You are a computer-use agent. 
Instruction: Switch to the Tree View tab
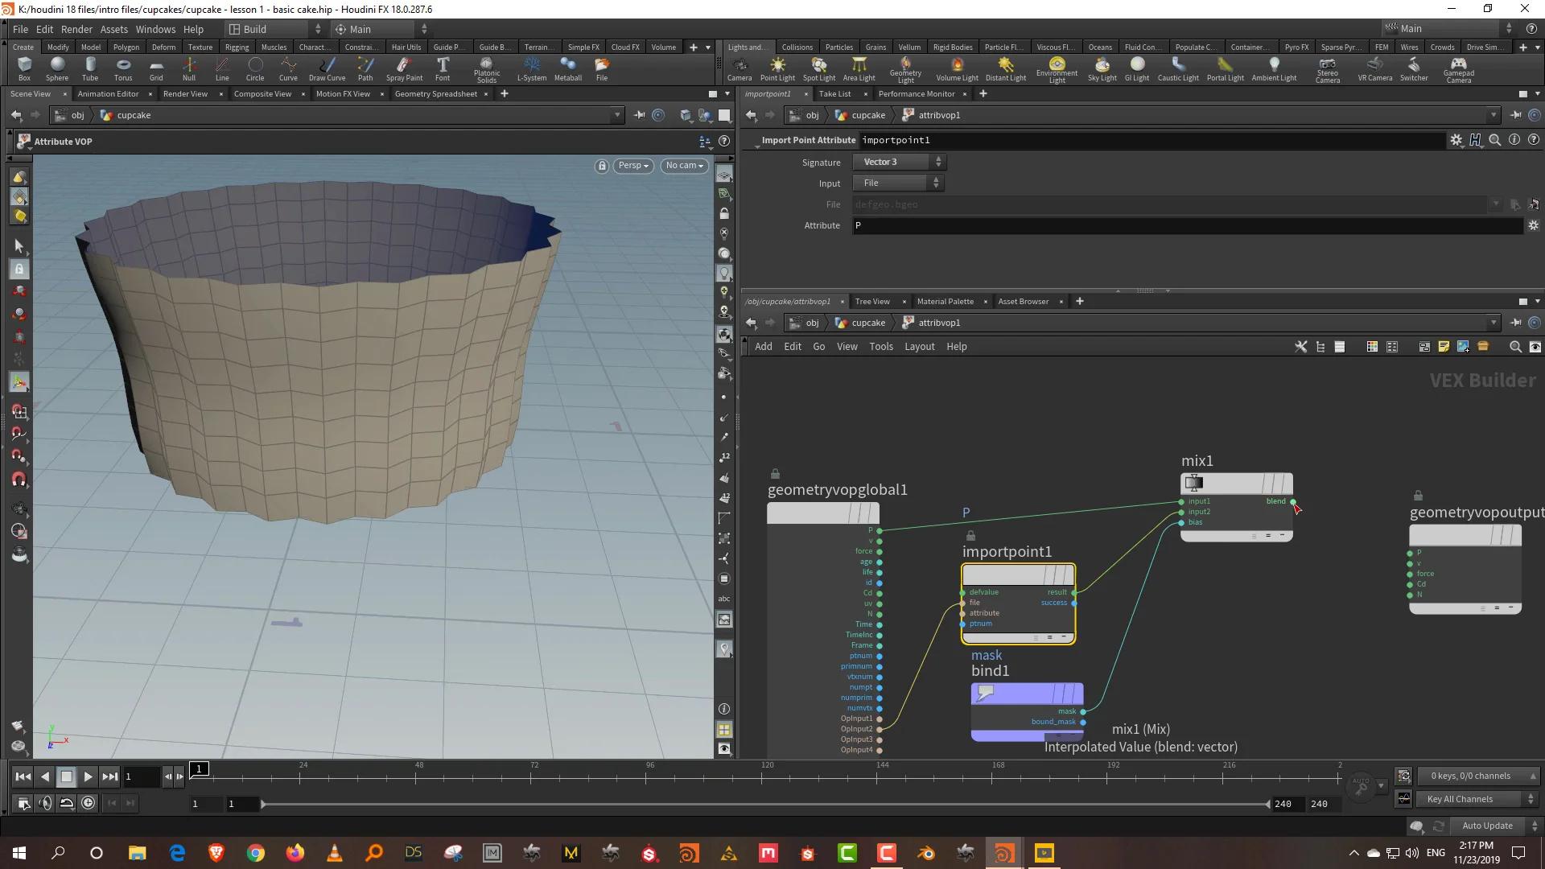(872, 300)
